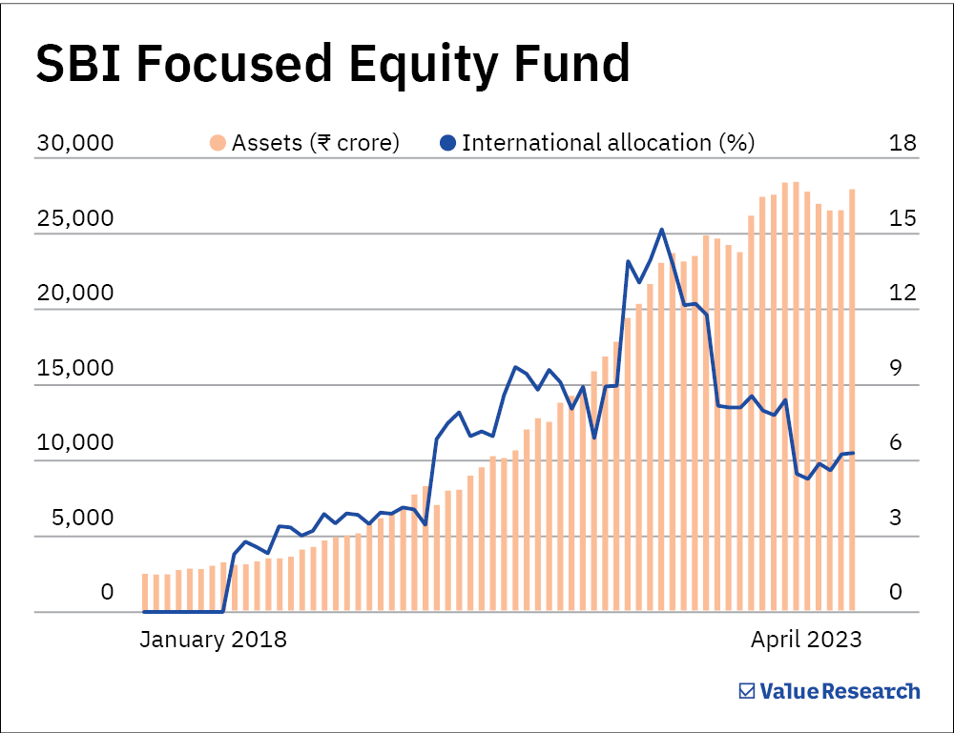Open the Value Research brand name link
954x733 pixels.
840,691
